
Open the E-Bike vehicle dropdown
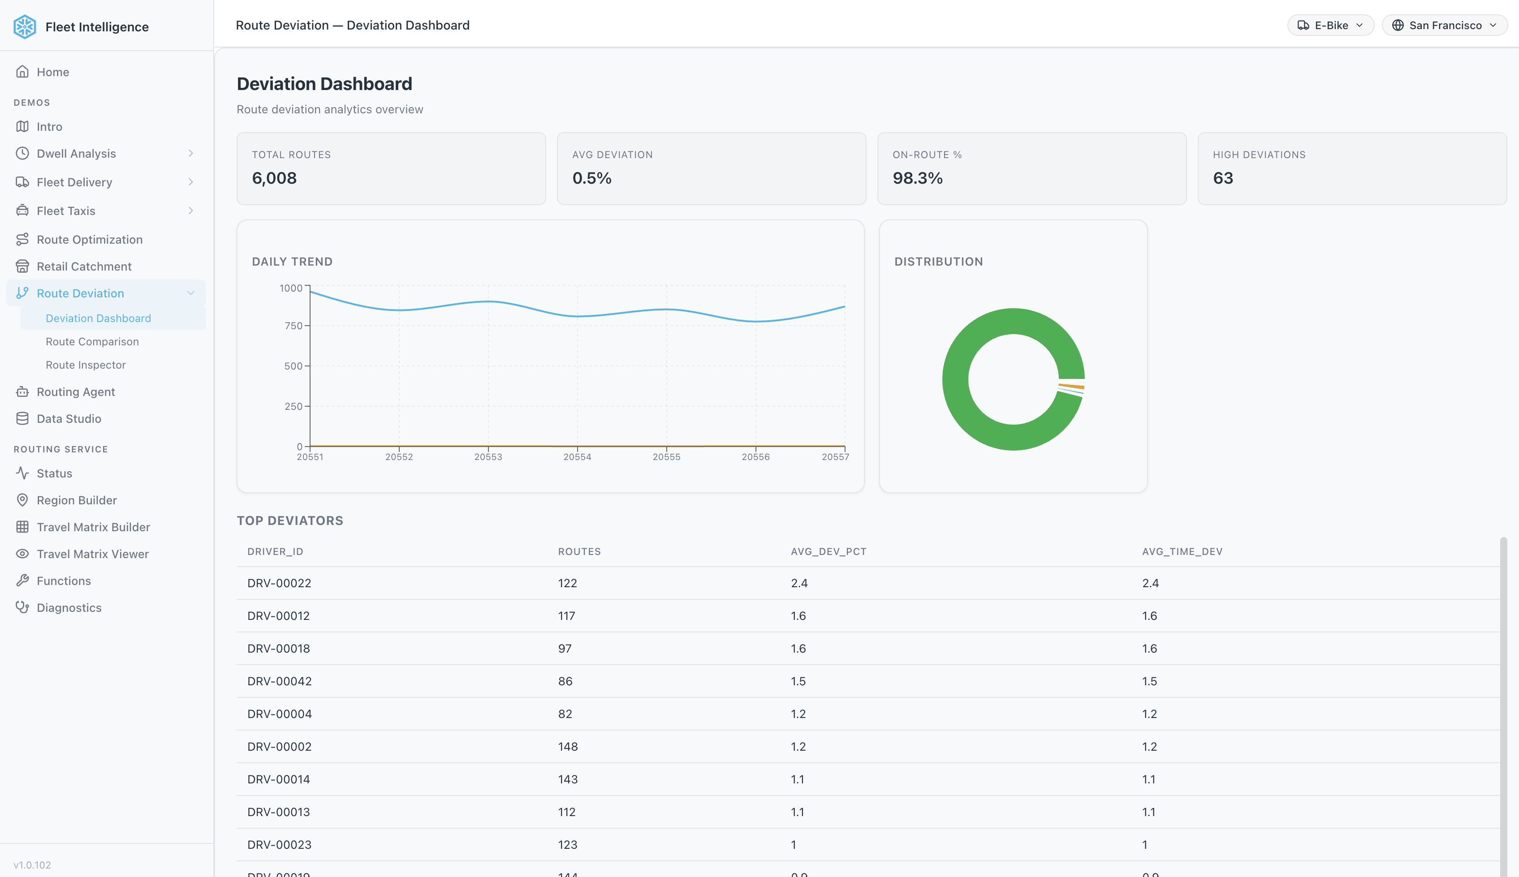(x=1330, y=25)
